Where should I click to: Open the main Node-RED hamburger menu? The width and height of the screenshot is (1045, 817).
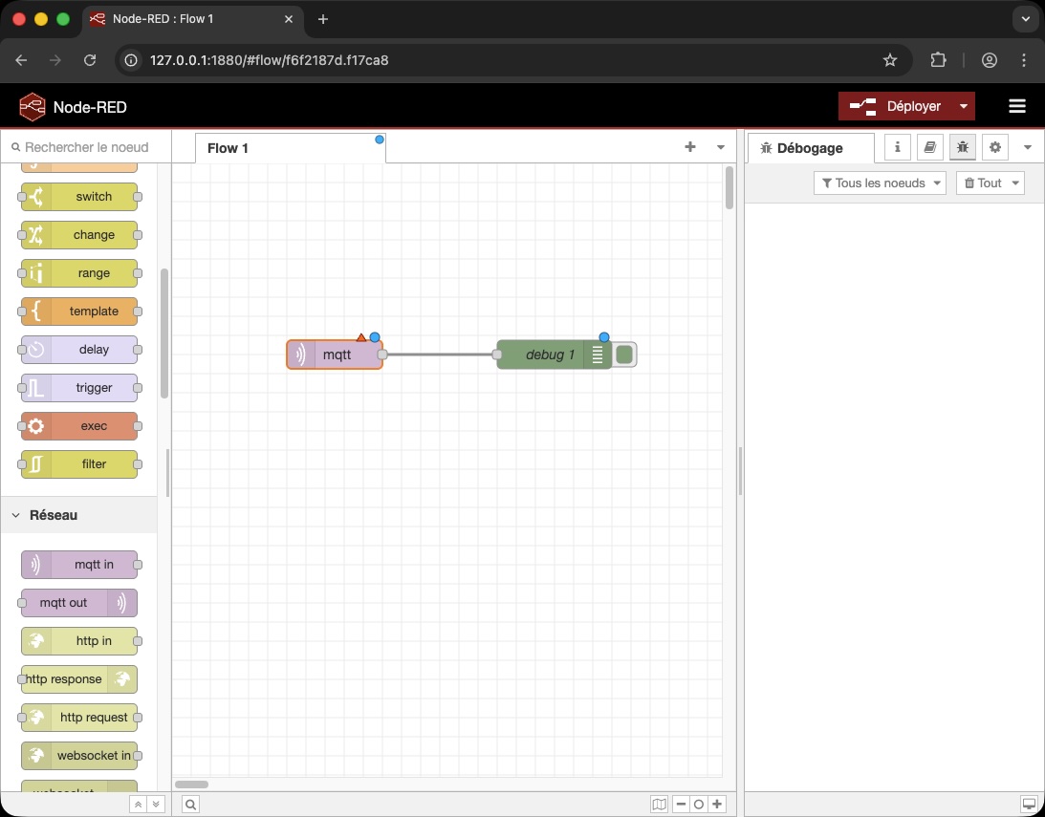click(1017, 106)
